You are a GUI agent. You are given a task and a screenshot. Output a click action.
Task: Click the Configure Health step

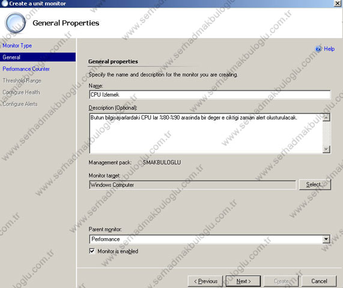[21, 92]
